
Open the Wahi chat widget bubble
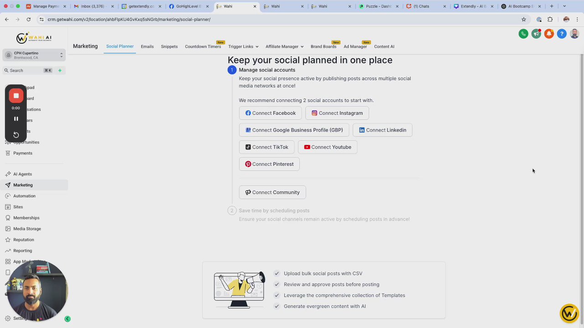[569, 313]
